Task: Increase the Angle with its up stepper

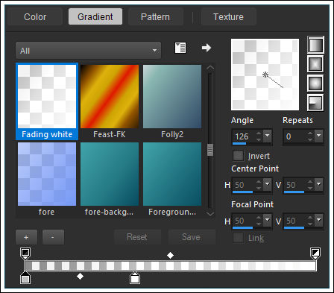Action: tap(259, 133)
